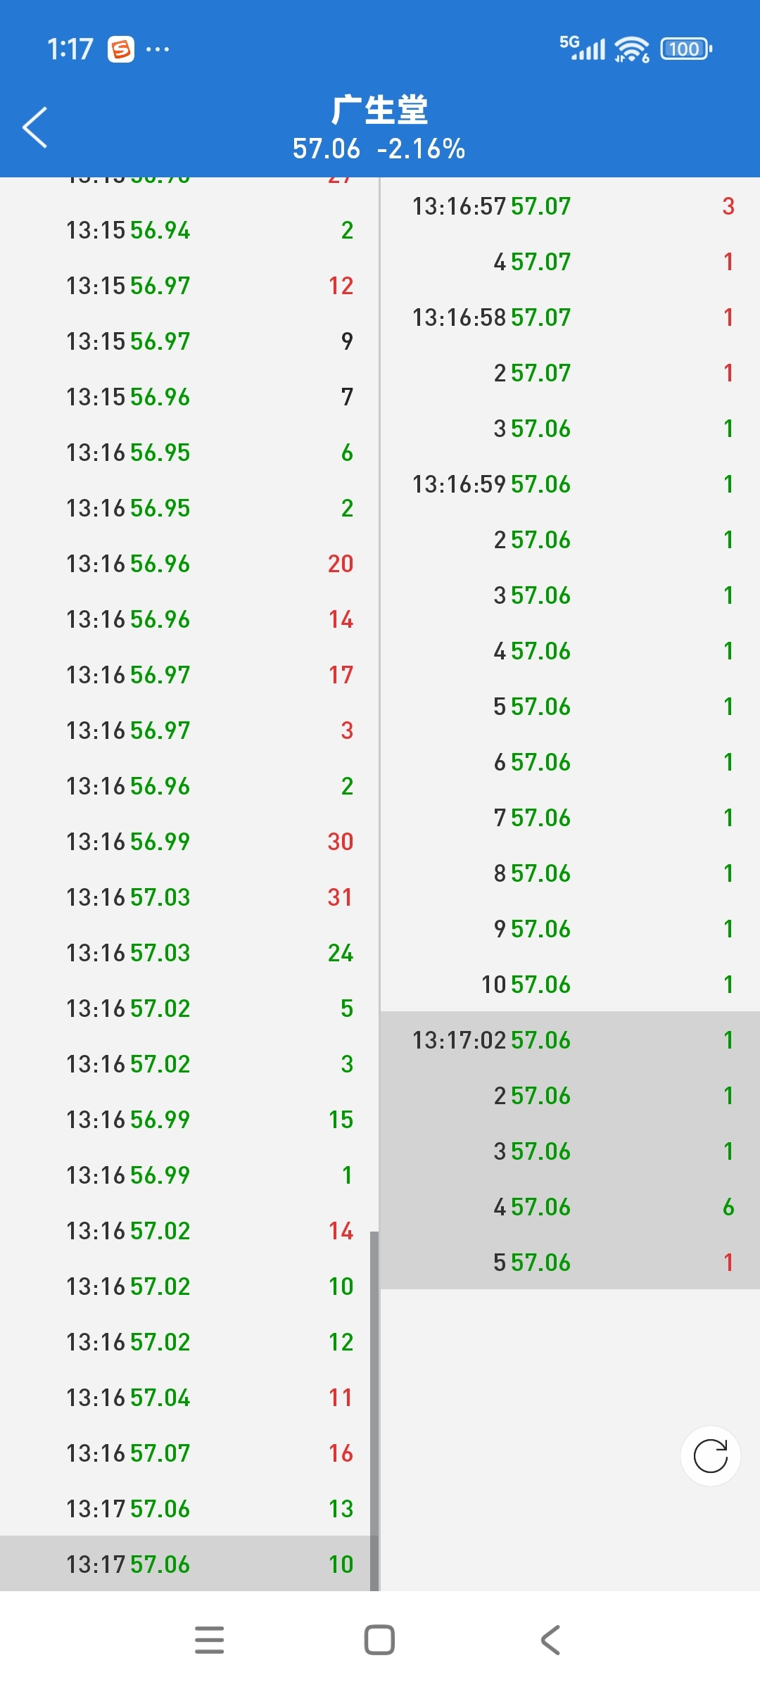Select the 13:17:02 57.06 detail row
Image resolution: width=760 pixels, height=1689 pixels.
[571, 1040]
